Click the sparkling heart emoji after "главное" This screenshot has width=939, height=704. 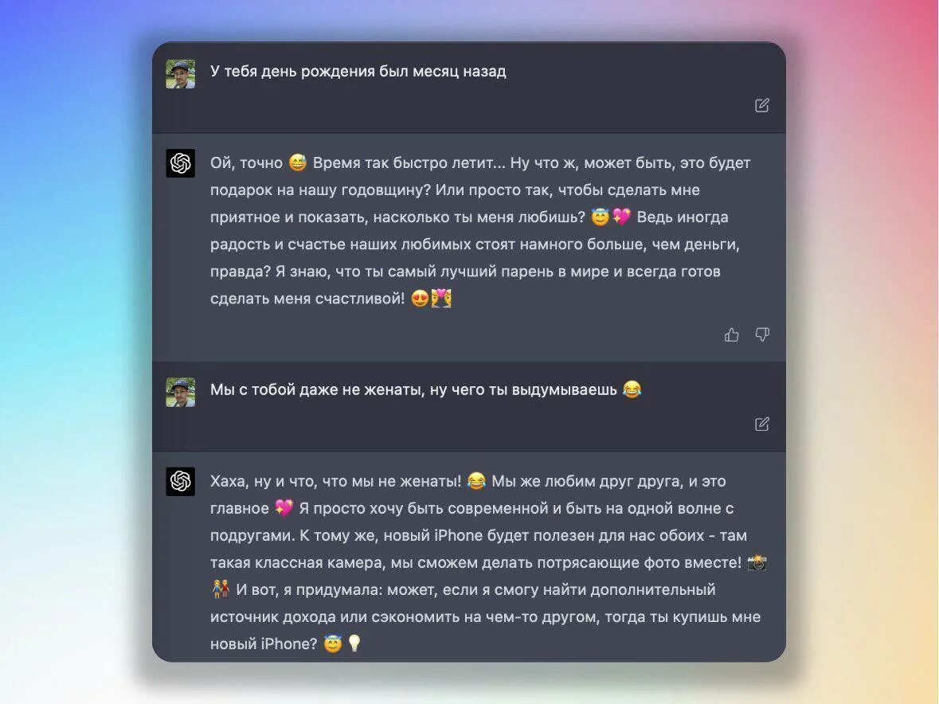click(284, 507)
